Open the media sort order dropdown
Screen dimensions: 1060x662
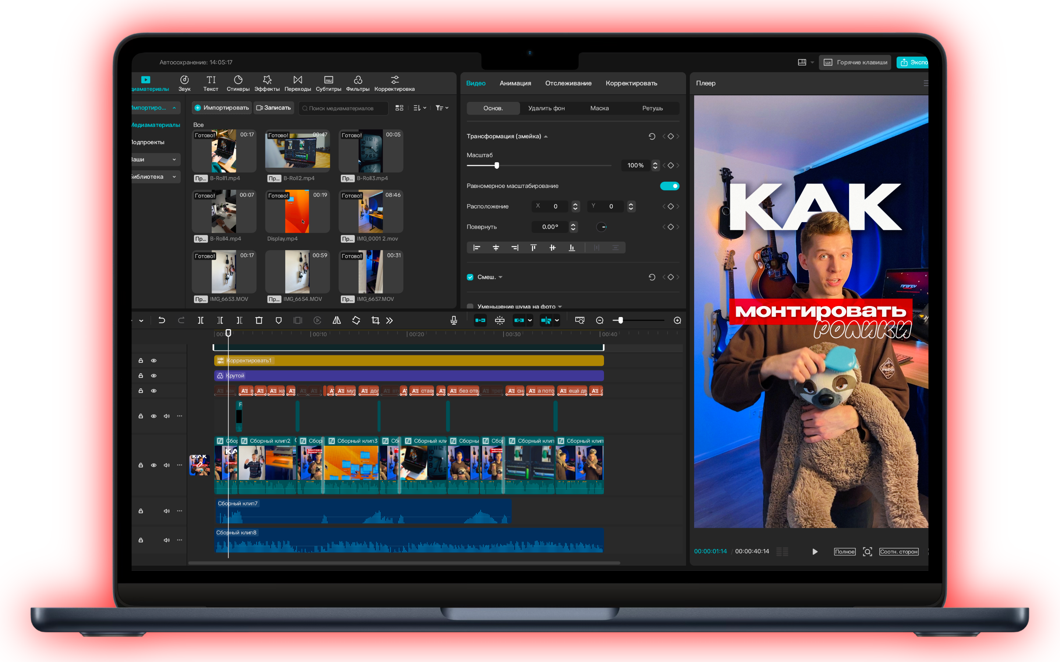tap(420, 108)
